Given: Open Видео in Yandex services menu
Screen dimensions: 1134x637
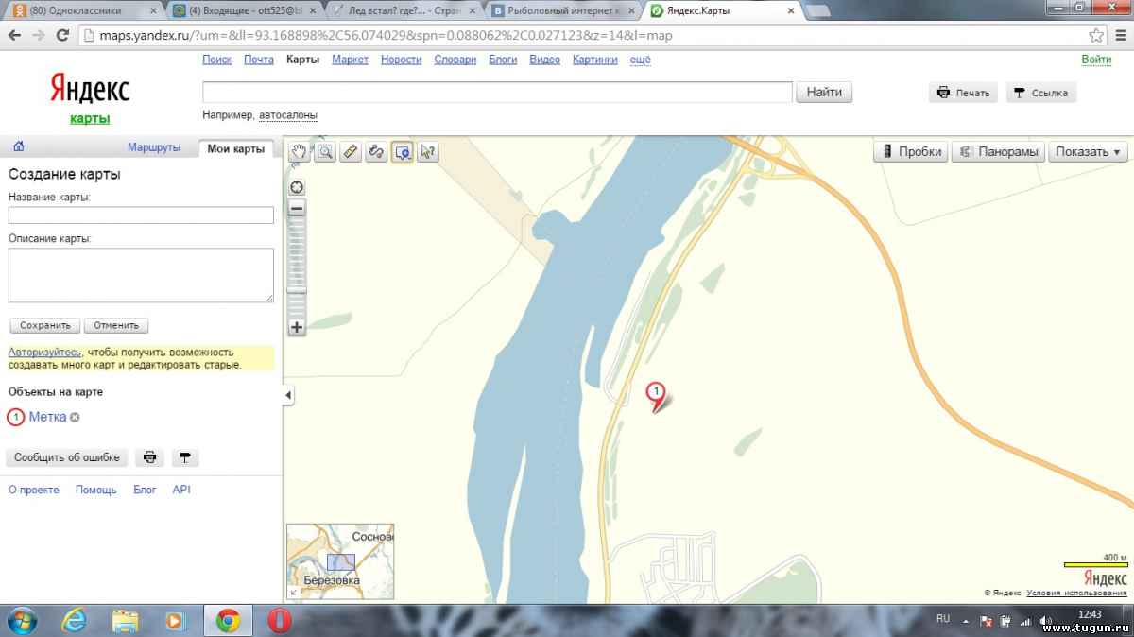Looking at the screenshot, I should (545, 60).
